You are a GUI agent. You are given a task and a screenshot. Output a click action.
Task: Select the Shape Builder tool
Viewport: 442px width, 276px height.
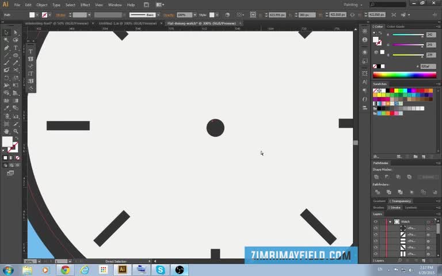pos(6,93)
